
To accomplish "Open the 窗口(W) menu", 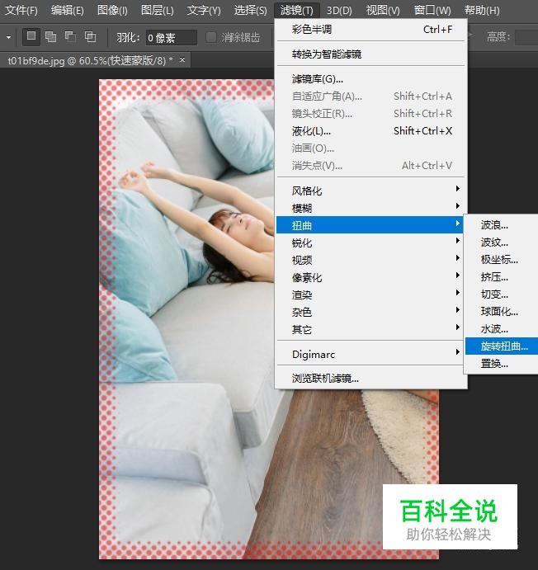I will pos(432,10).
